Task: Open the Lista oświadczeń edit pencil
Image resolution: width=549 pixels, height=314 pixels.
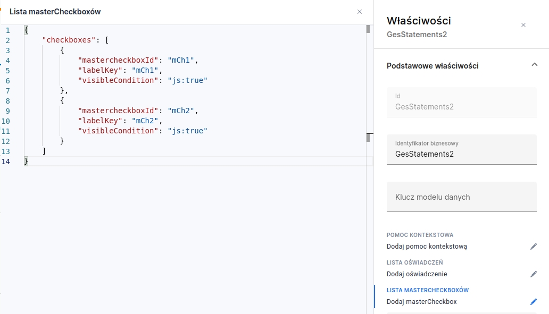Action: [534, 274]
